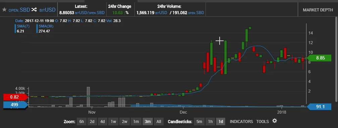Set zoom to 2w
This screenshot has height=128, width=338.
click(x=125, y=122)
